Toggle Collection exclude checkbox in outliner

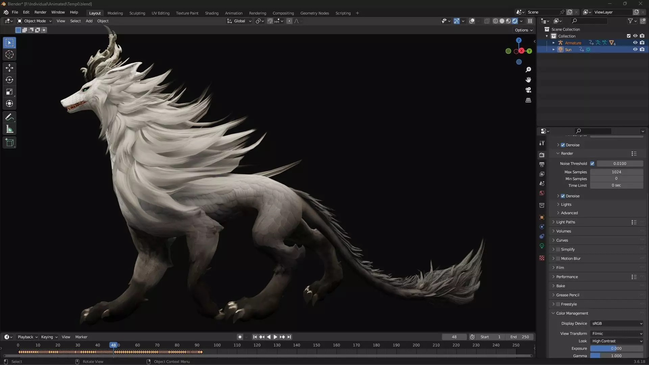[629, 36]
